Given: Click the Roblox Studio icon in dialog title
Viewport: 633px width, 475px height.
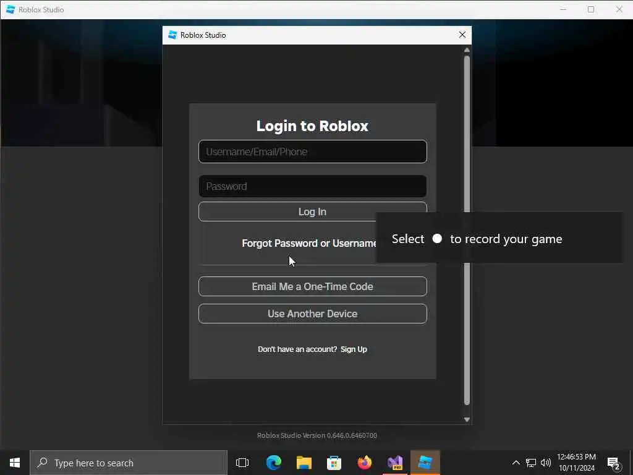Looking at the screenshot, I should [x=172, y=35].
